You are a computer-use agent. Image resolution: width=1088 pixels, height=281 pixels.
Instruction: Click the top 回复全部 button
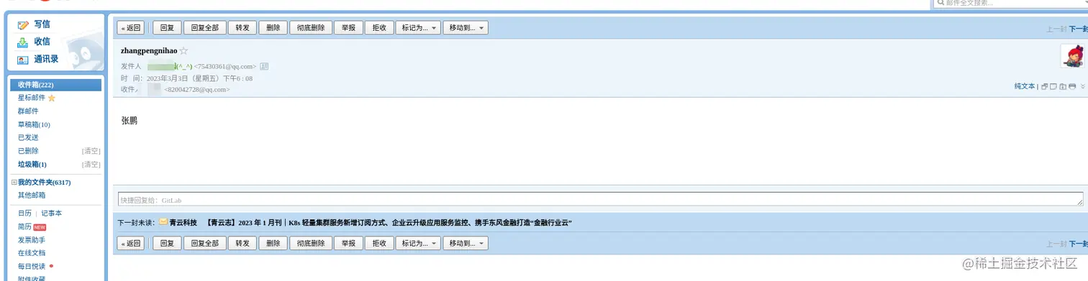[204, 28]
